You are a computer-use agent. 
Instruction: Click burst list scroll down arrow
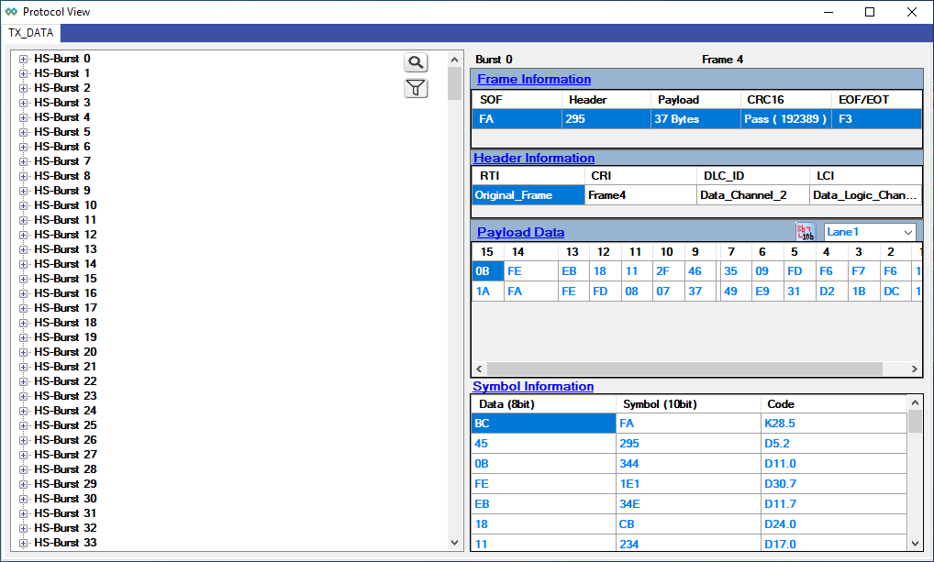[x=454, y=543]
